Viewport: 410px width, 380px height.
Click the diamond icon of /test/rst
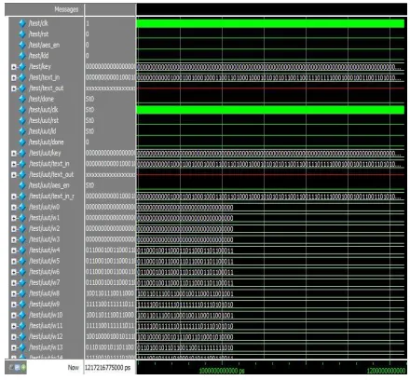pyautogui.click(x=22, y=34)
